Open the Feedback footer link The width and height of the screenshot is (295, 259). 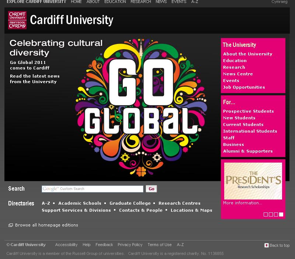[104, 245]
